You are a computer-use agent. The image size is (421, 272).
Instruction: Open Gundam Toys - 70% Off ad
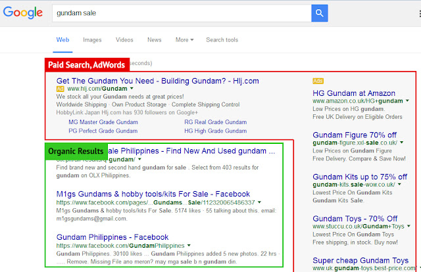[355, 219]
